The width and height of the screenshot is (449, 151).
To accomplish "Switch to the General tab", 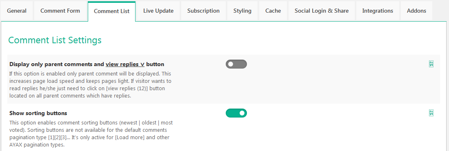I will (17, 11).
